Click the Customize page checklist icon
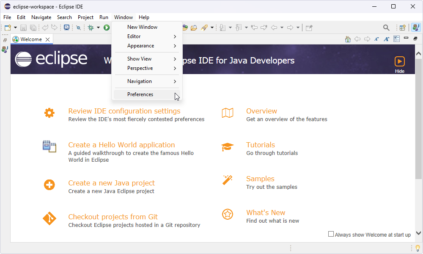This screenshot has width=423, height=254. [396, 39]
